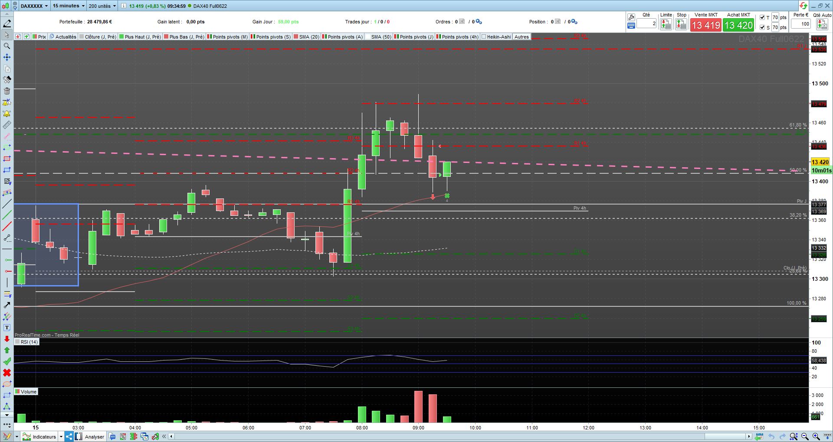
Task: Select the alert on click bell tool
Action: [7, 102]
